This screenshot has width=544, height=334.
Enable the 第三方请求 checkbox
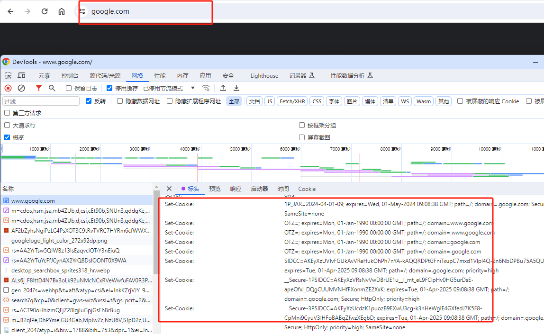[x=7, y=113]
